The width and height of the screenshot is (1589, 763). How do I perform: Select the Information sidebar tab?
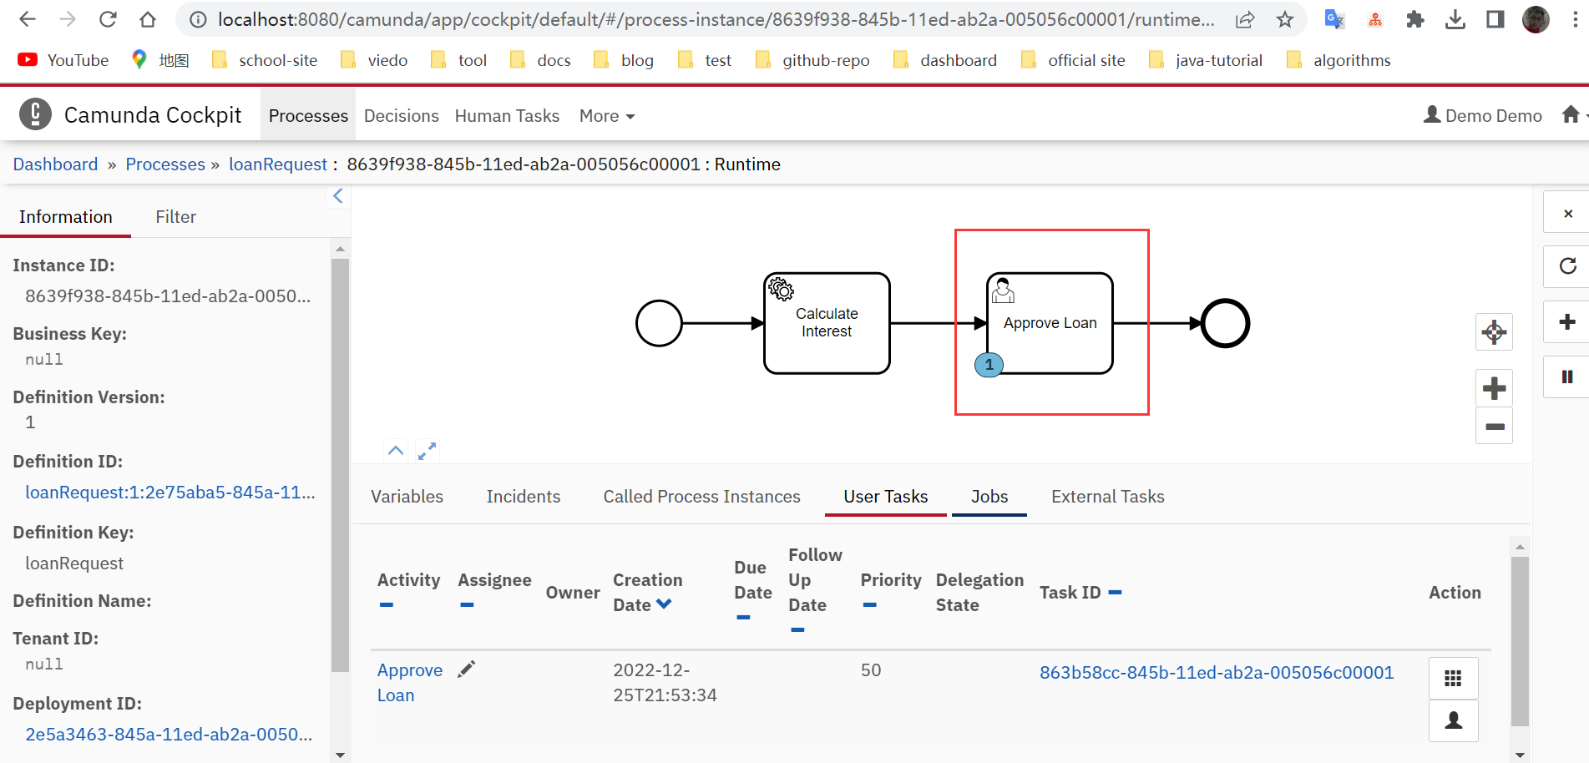65,217
